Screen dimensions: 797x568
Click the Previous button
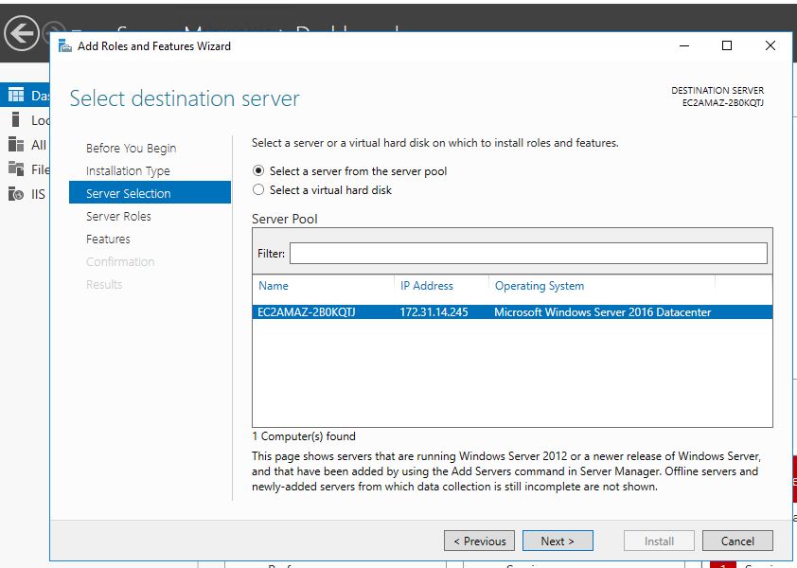479,541
